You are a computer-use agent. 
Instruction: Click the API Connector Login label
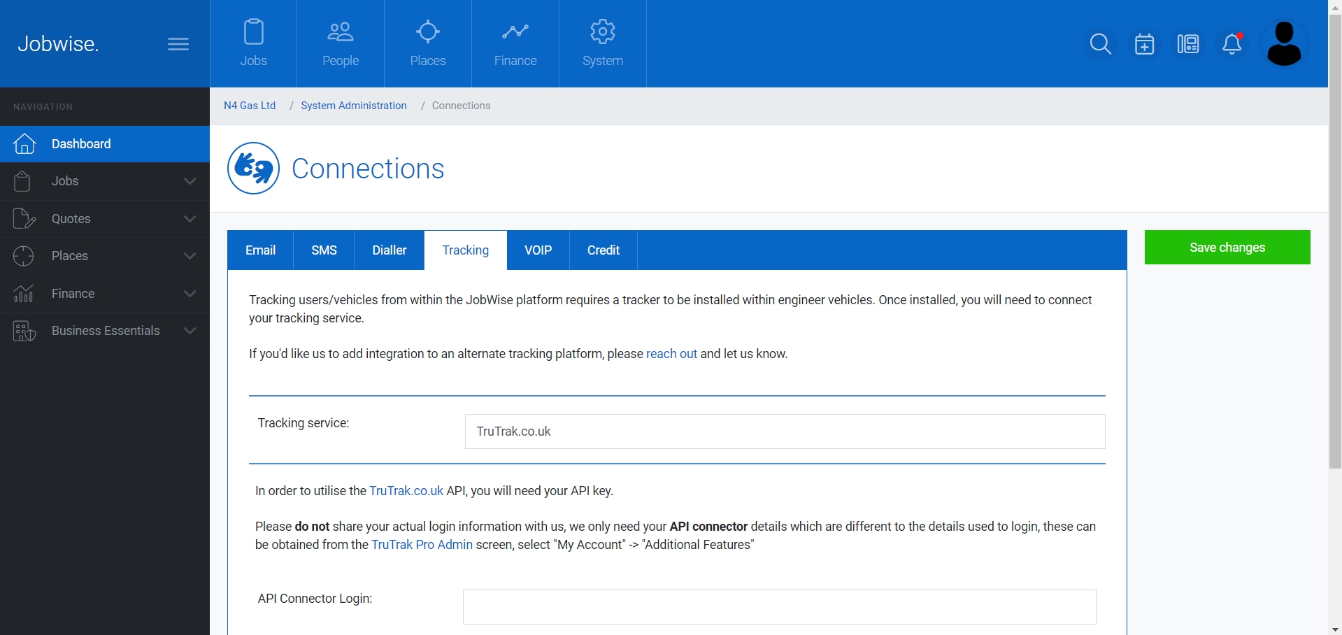tap(315, 599)
